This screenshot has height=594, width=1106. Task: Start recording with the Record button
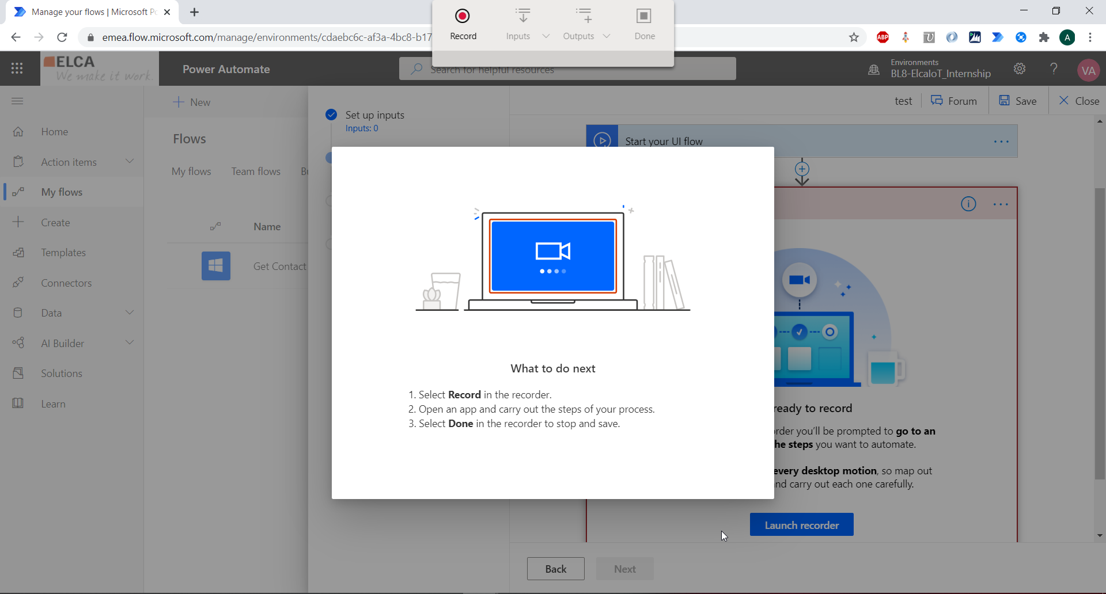463,24
